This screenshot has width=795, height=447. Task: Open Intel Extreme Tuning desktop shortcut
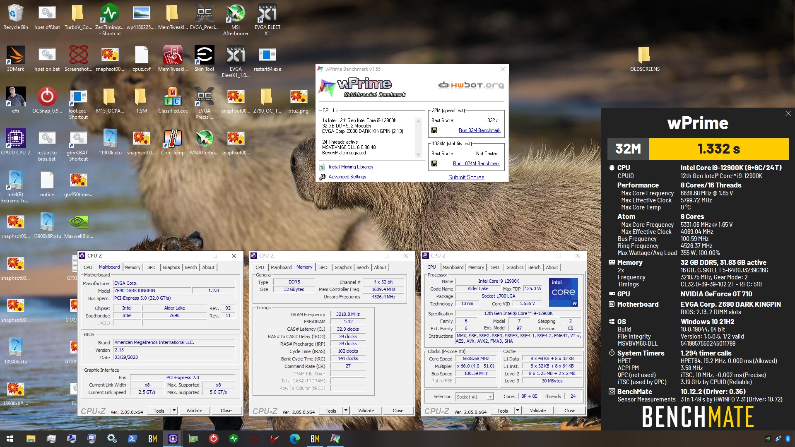[15, 187]
